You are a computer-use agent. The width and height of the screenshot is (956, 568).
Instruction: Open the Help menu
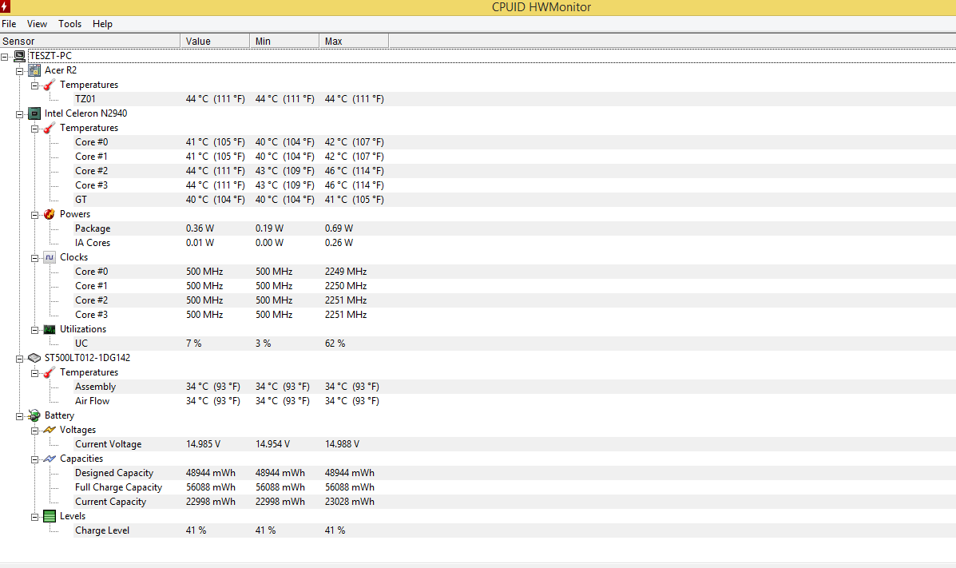[102, 24]
